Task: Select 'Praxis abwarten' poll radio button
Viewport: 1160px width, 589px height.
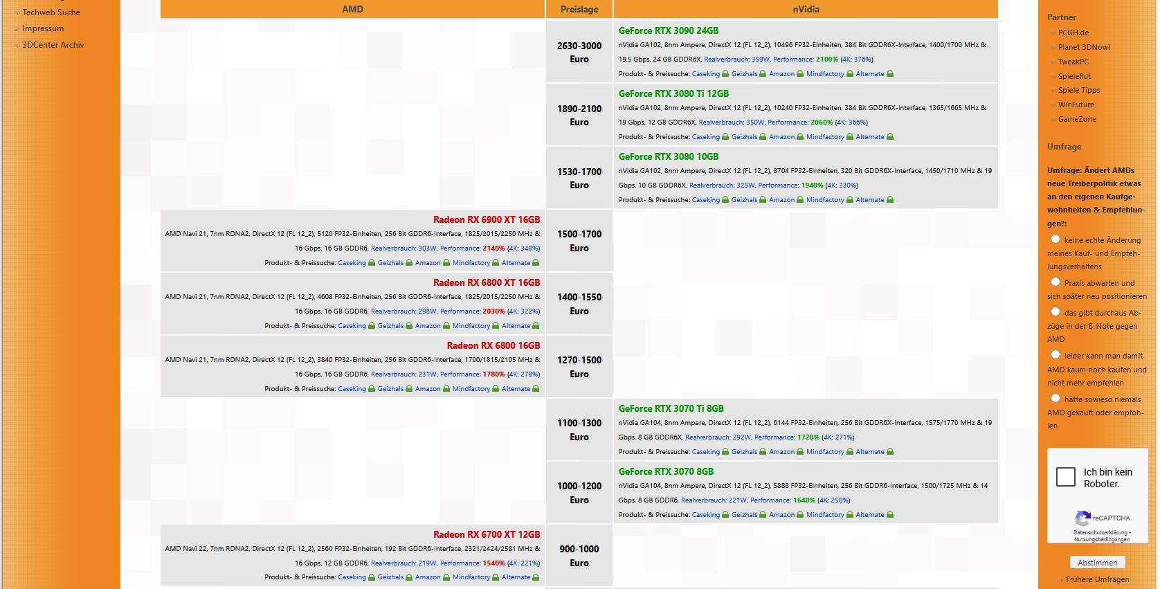Action: tap(1055, 282)
